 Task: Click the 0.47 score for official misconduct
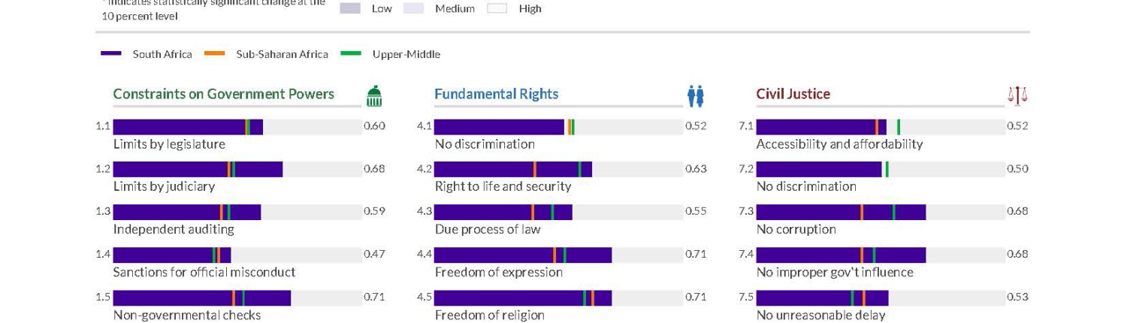click(x=374, y=254)
